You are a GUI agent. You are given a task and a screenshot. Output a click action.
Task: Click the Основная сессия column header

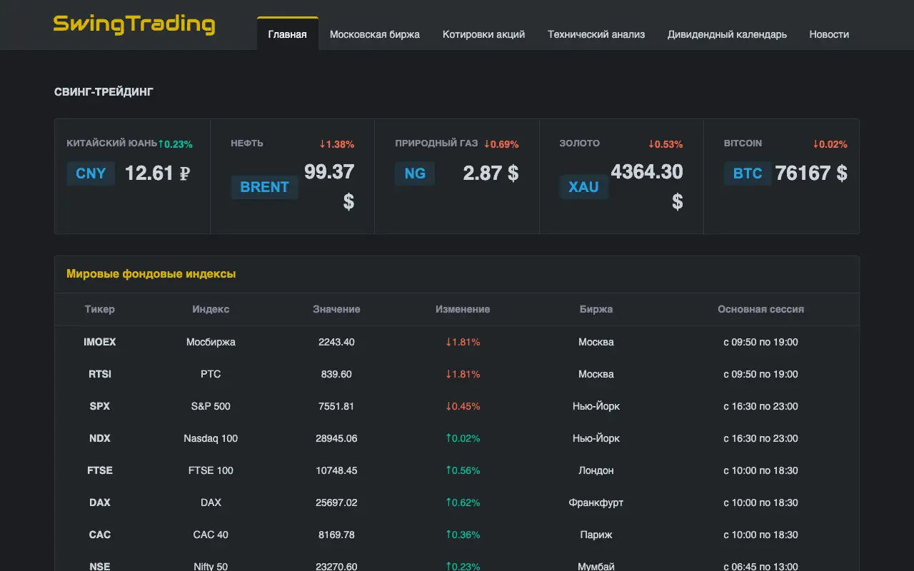[x=760, y=310]
